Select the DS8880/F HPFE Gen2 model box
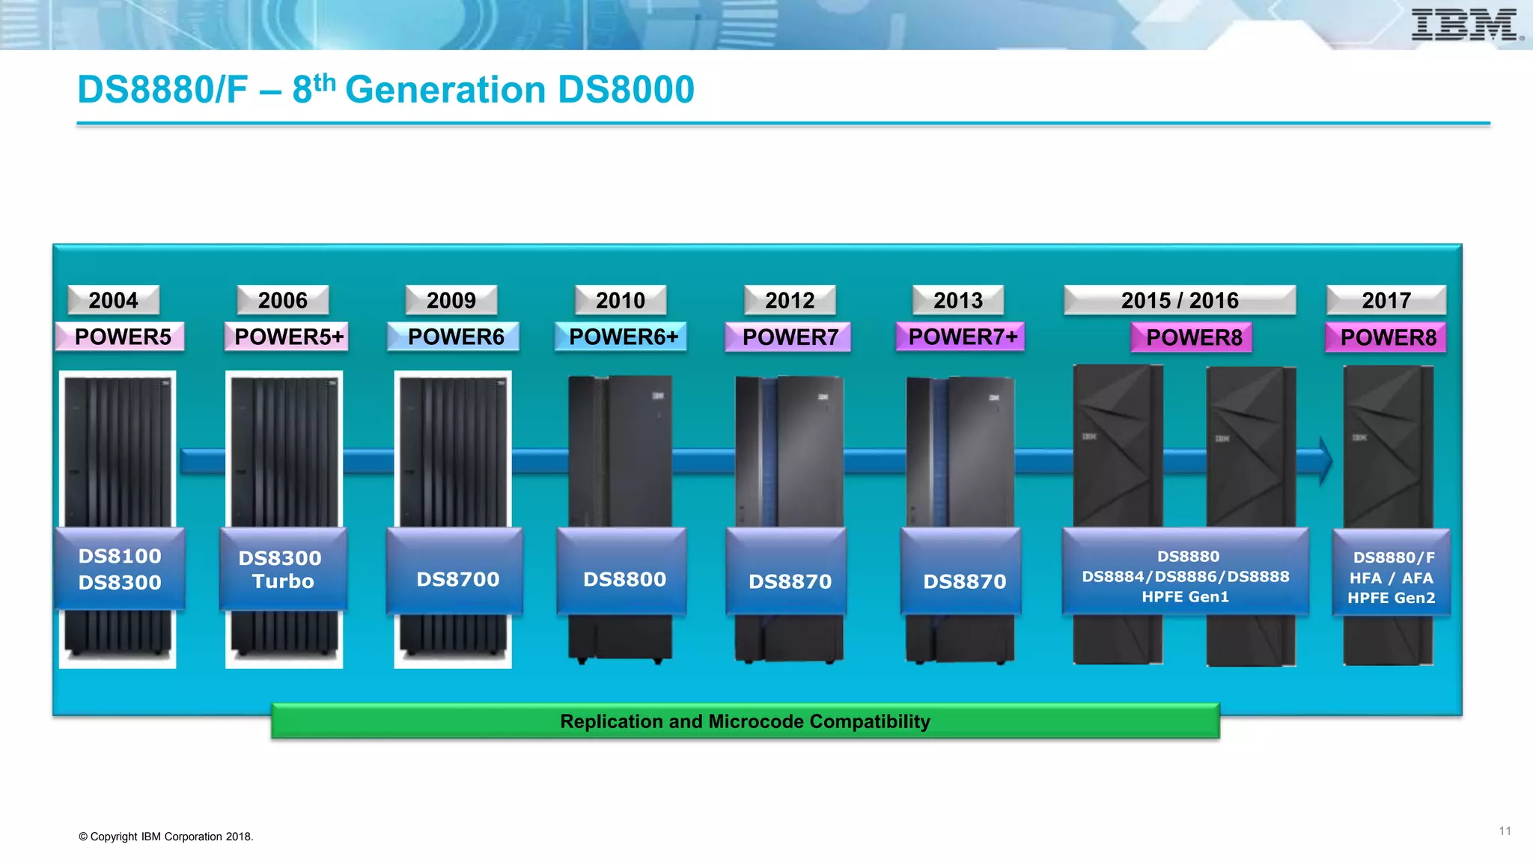1533x862 pixels. (1392, 572)
